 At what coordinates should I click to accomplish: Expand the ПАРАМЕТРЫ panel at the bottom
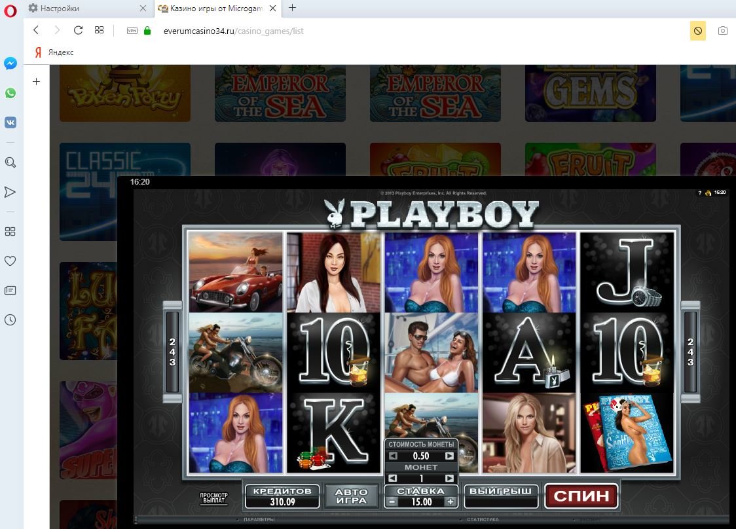click(258, 519)
